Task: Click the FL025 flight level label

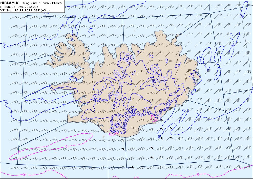Action: [x=57, y=3]
